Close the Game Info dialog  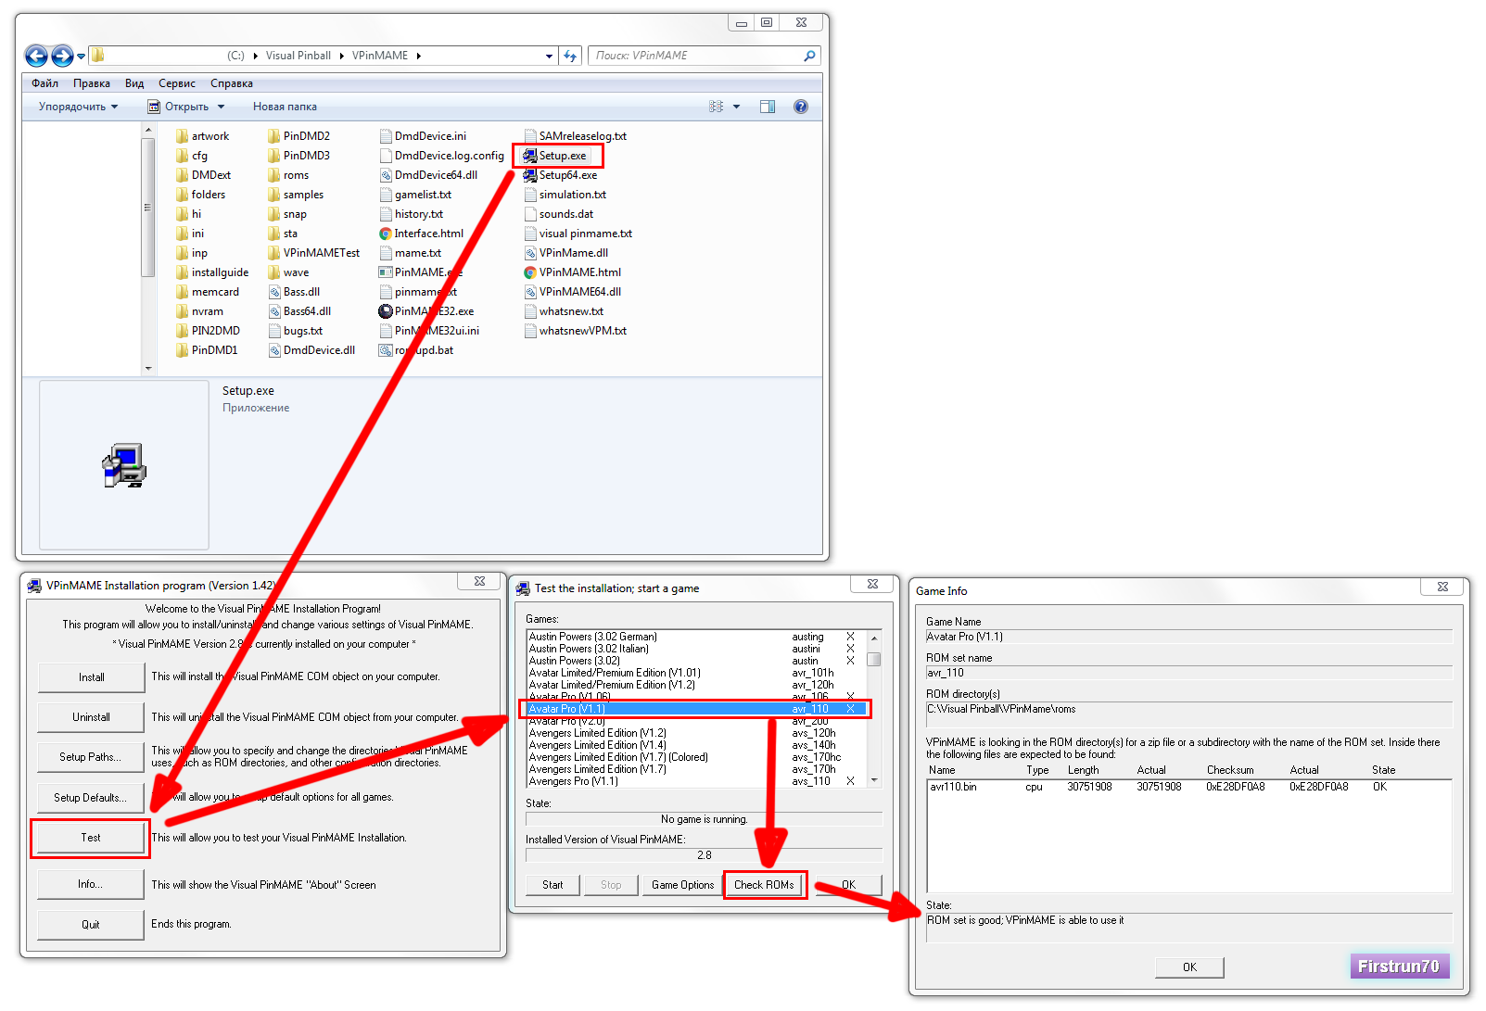point(1442,587)
